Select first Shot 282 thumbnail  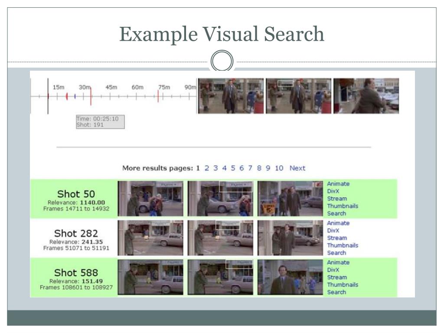pos(150,238)
